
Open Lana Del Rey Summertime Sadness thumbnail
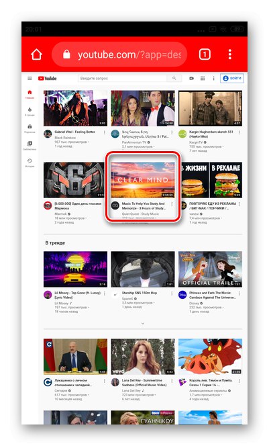[143, 357]
